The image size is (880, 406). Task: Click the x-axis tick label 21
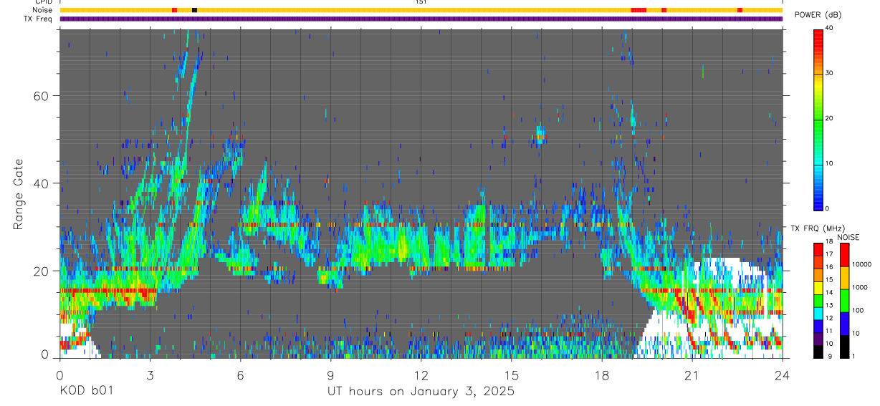[692, 374]
